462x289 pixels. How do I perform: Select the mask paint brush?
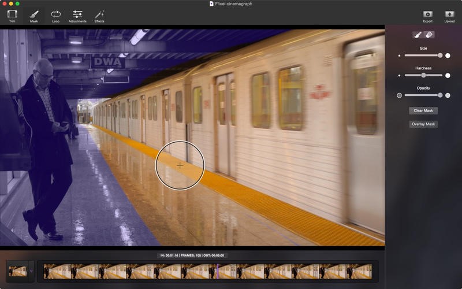(418, 35)
